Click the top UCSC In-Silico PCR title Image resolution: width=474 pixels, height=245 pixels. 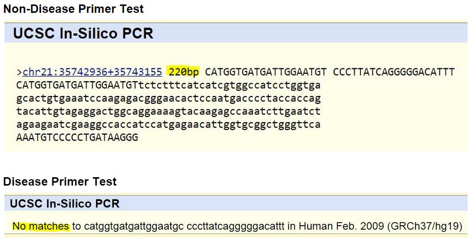[x=83, y=33]
